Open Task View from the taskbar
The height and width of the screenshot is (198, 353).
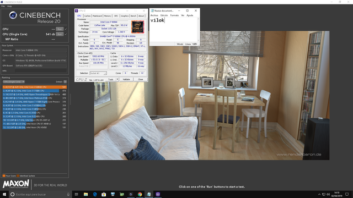(x=77, y=194)
